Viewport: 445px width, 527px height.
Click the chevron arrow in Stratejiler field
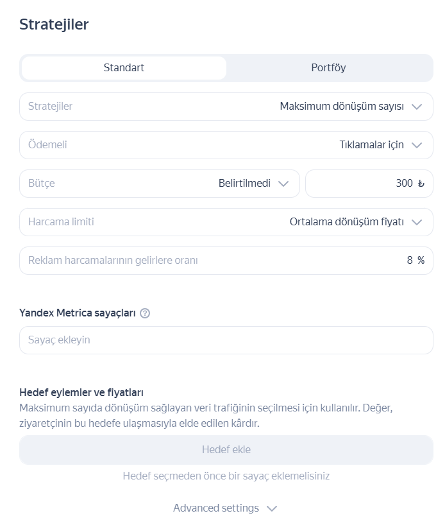(x=417, y=107)
